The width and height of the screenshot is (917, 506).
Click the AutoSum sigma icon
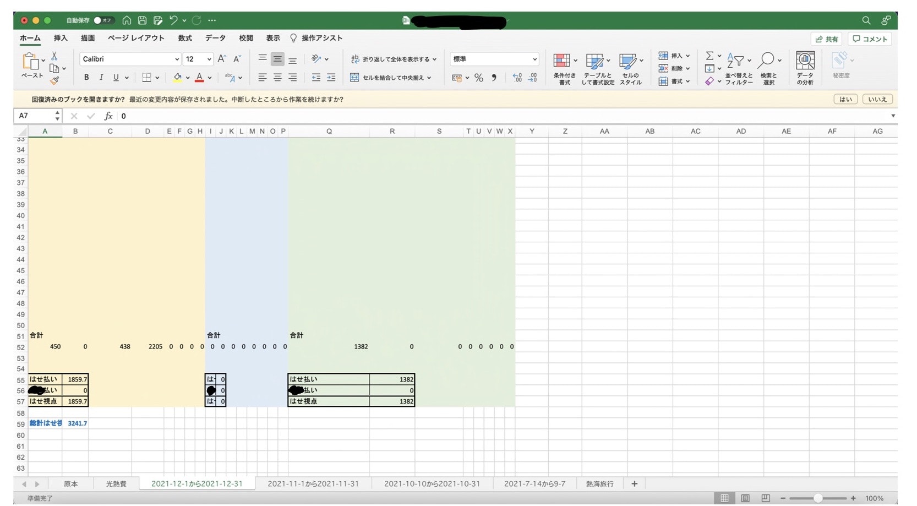pos(709,56)
